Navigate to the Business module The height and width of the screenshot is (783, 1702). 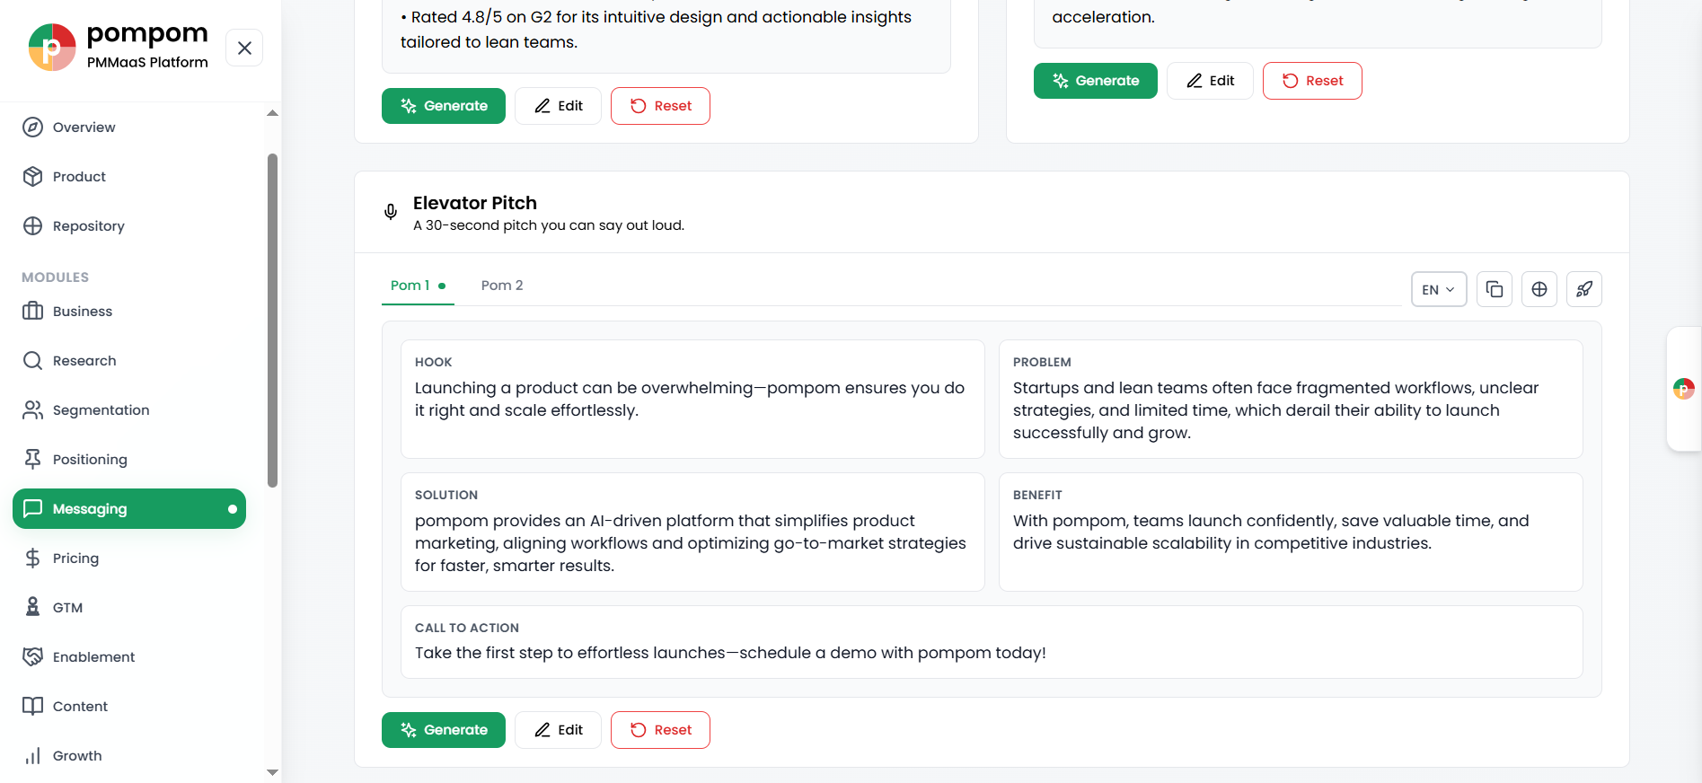click(x=129, y=312)
